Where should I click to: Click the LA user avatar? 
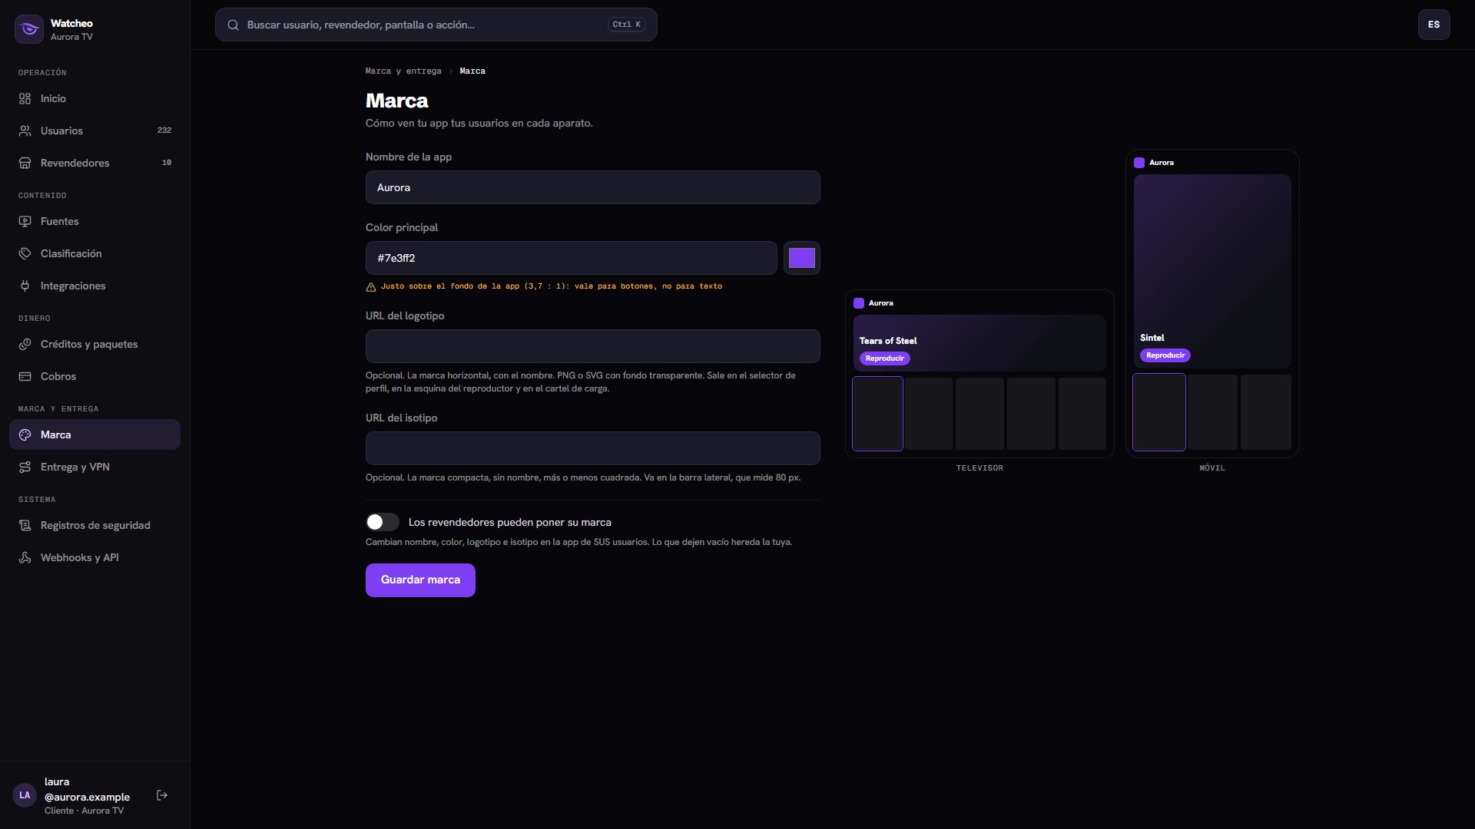pos(25,795)
